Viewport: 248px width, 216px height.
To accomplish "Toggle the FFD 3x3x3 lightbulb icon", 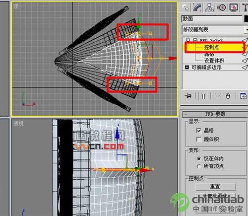I will [187, 40].
